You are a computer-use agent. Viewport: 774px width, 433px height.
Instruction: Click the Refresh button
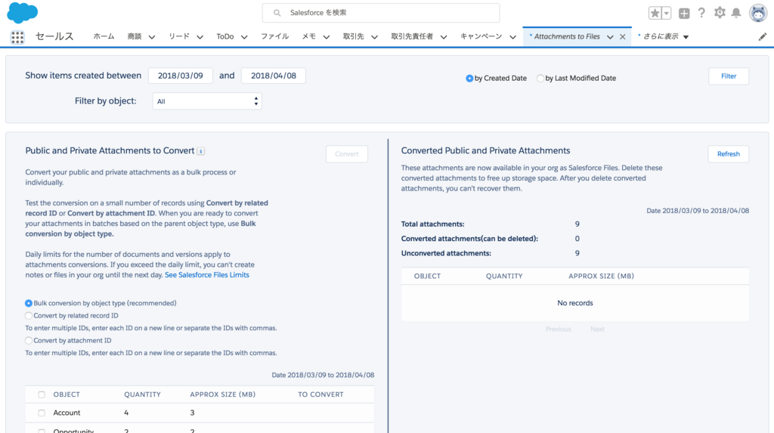coord(729,154)
